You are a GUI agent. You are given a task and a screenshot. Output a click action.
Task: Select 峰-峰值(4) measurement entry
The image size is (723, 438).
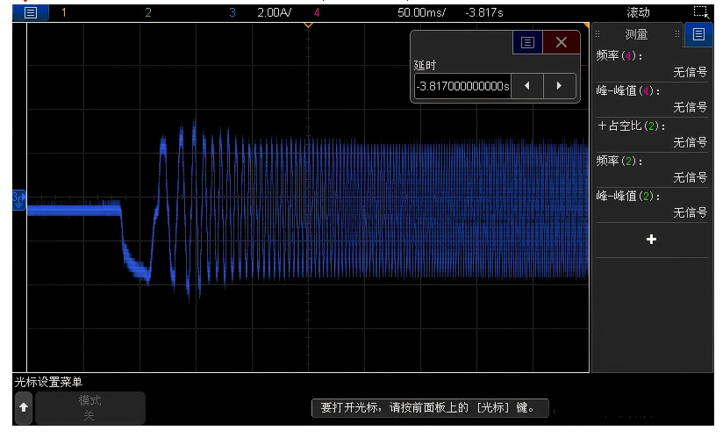pos(652,99)
